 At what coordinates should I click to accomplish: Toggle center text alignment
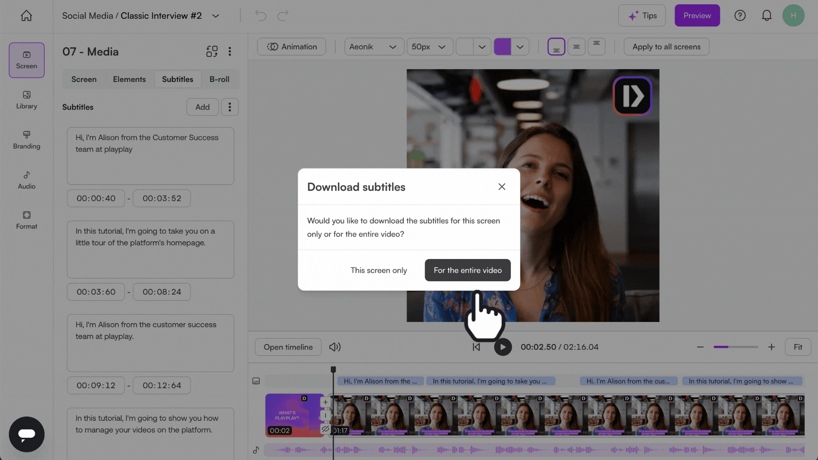point(576,46)
